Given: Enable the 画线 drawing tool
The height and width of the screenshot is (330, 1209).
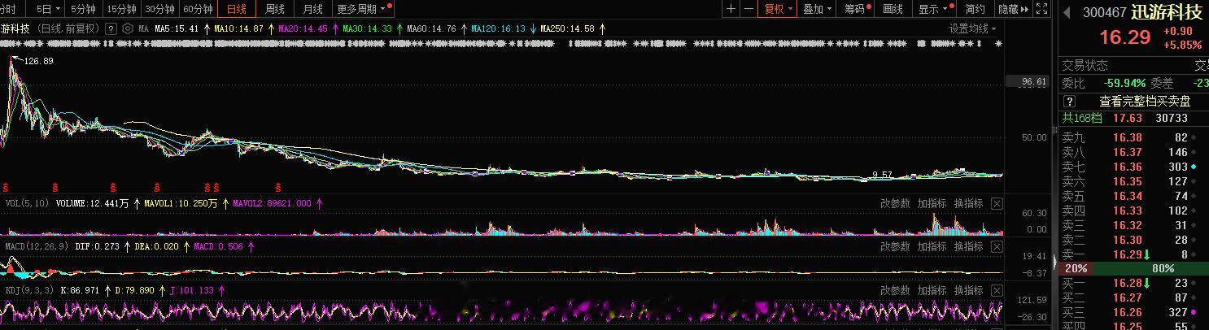Looking at the screenshot, I should click(893, 9).
